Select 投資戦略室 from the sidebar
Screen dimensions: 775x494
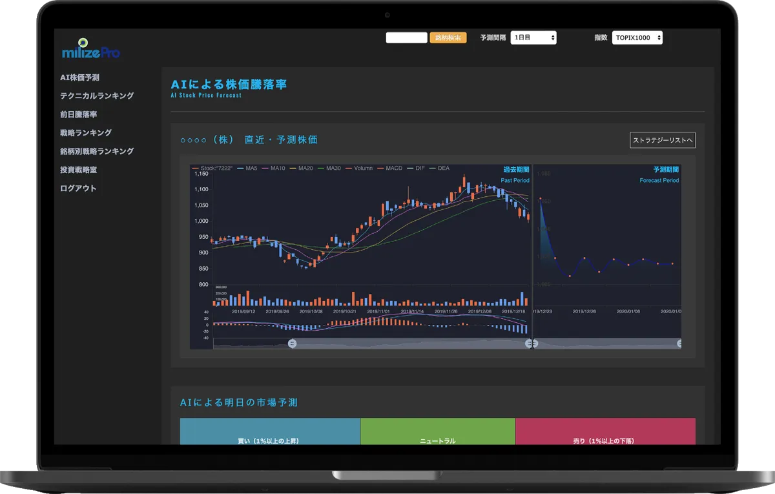click(x=78, y=170)
